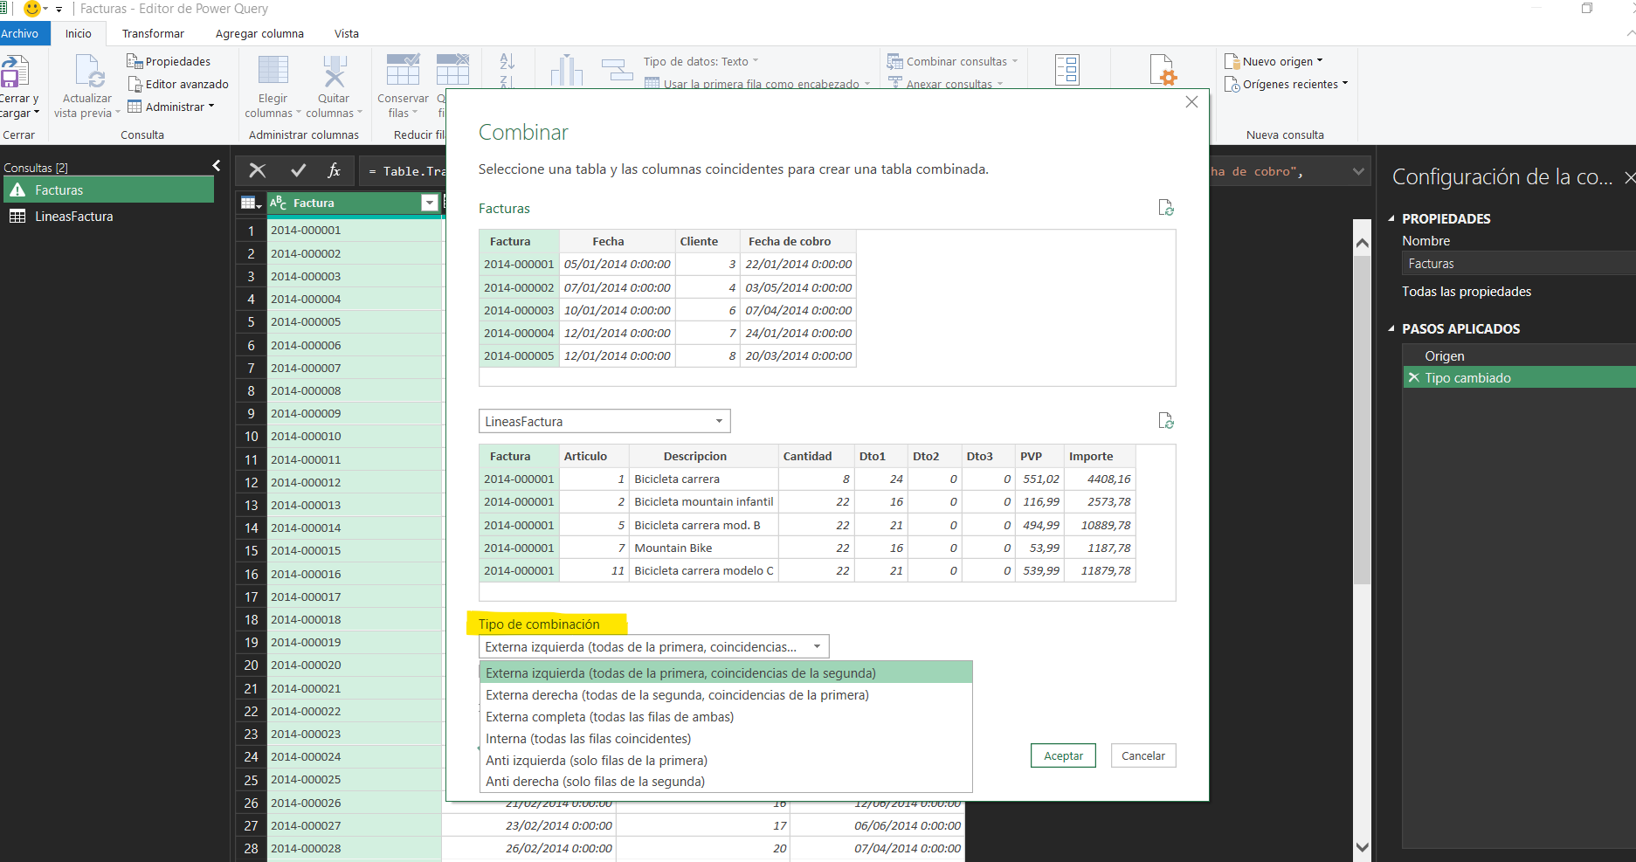Select Anti derecha join option
Image resolution: width=1636 pixels, height=862 pixels.
tap(726, 781)
